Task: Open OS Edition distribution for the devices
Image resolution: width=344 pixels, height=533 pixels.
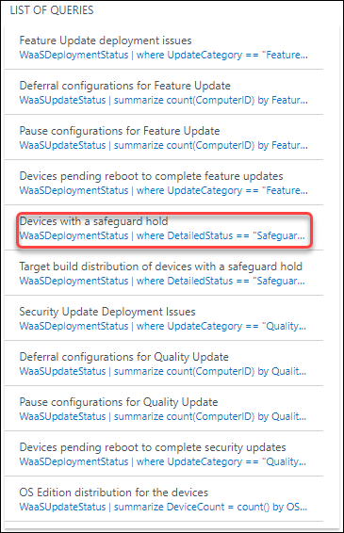Action: click(114, 493)
